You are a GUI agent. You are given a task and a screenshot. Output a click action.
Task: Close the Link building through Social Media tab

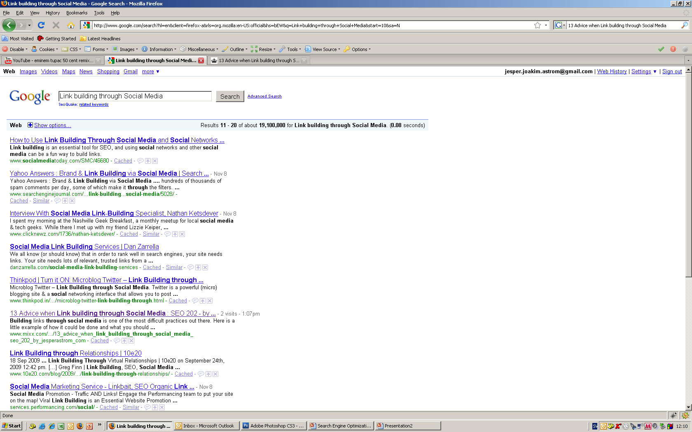point(201,60)
